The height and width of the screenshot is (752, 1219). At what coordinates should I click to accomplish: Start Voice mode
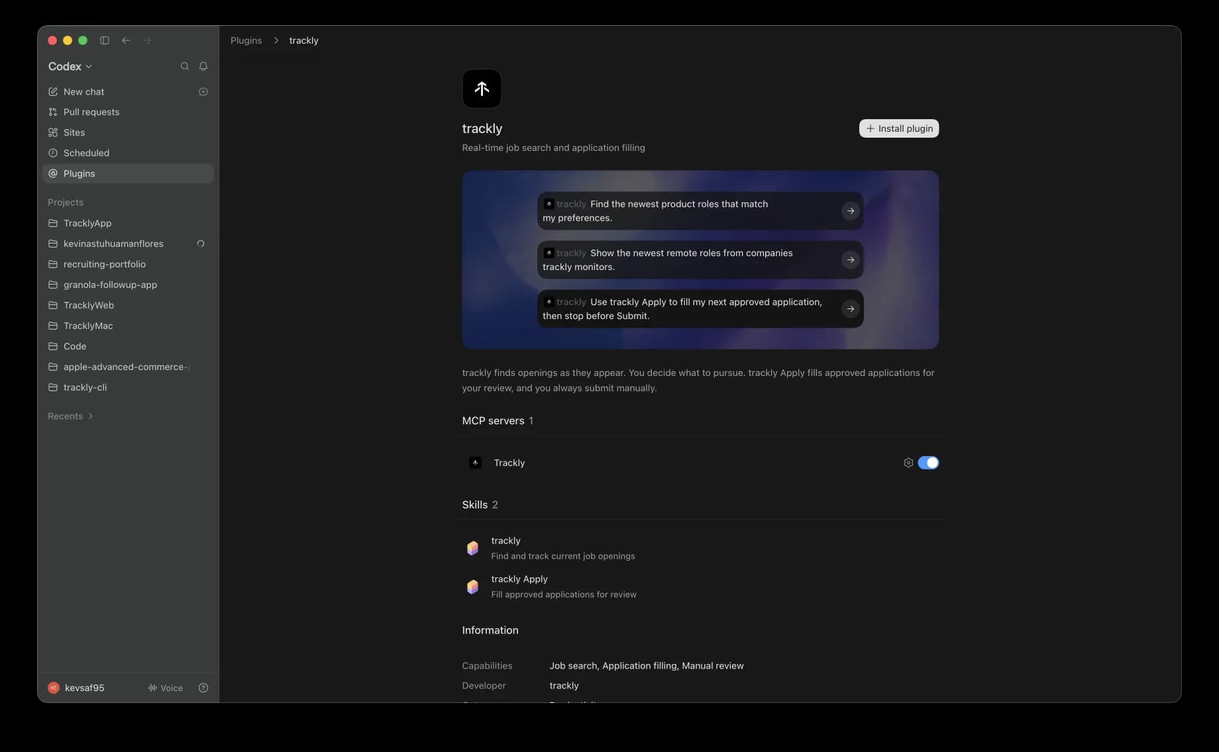[166, 688]
